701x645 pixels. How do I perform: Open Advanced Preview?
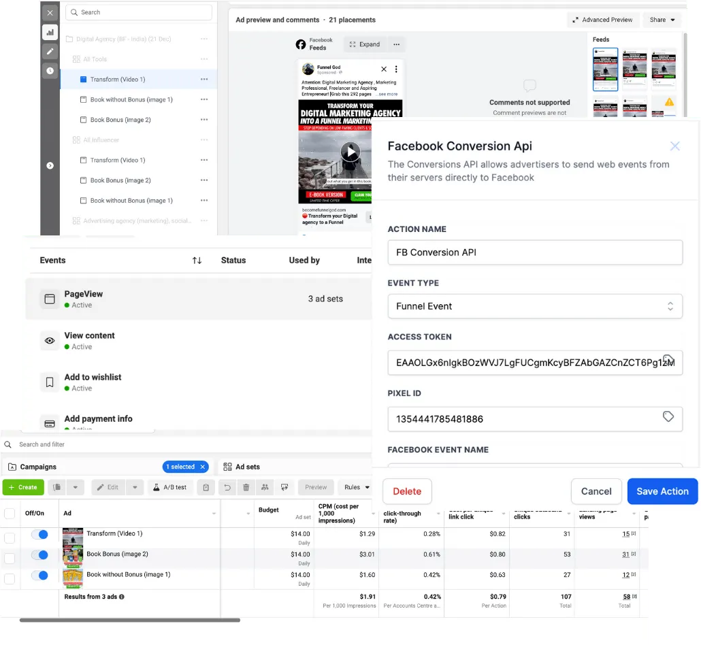(x=602, y=20)
